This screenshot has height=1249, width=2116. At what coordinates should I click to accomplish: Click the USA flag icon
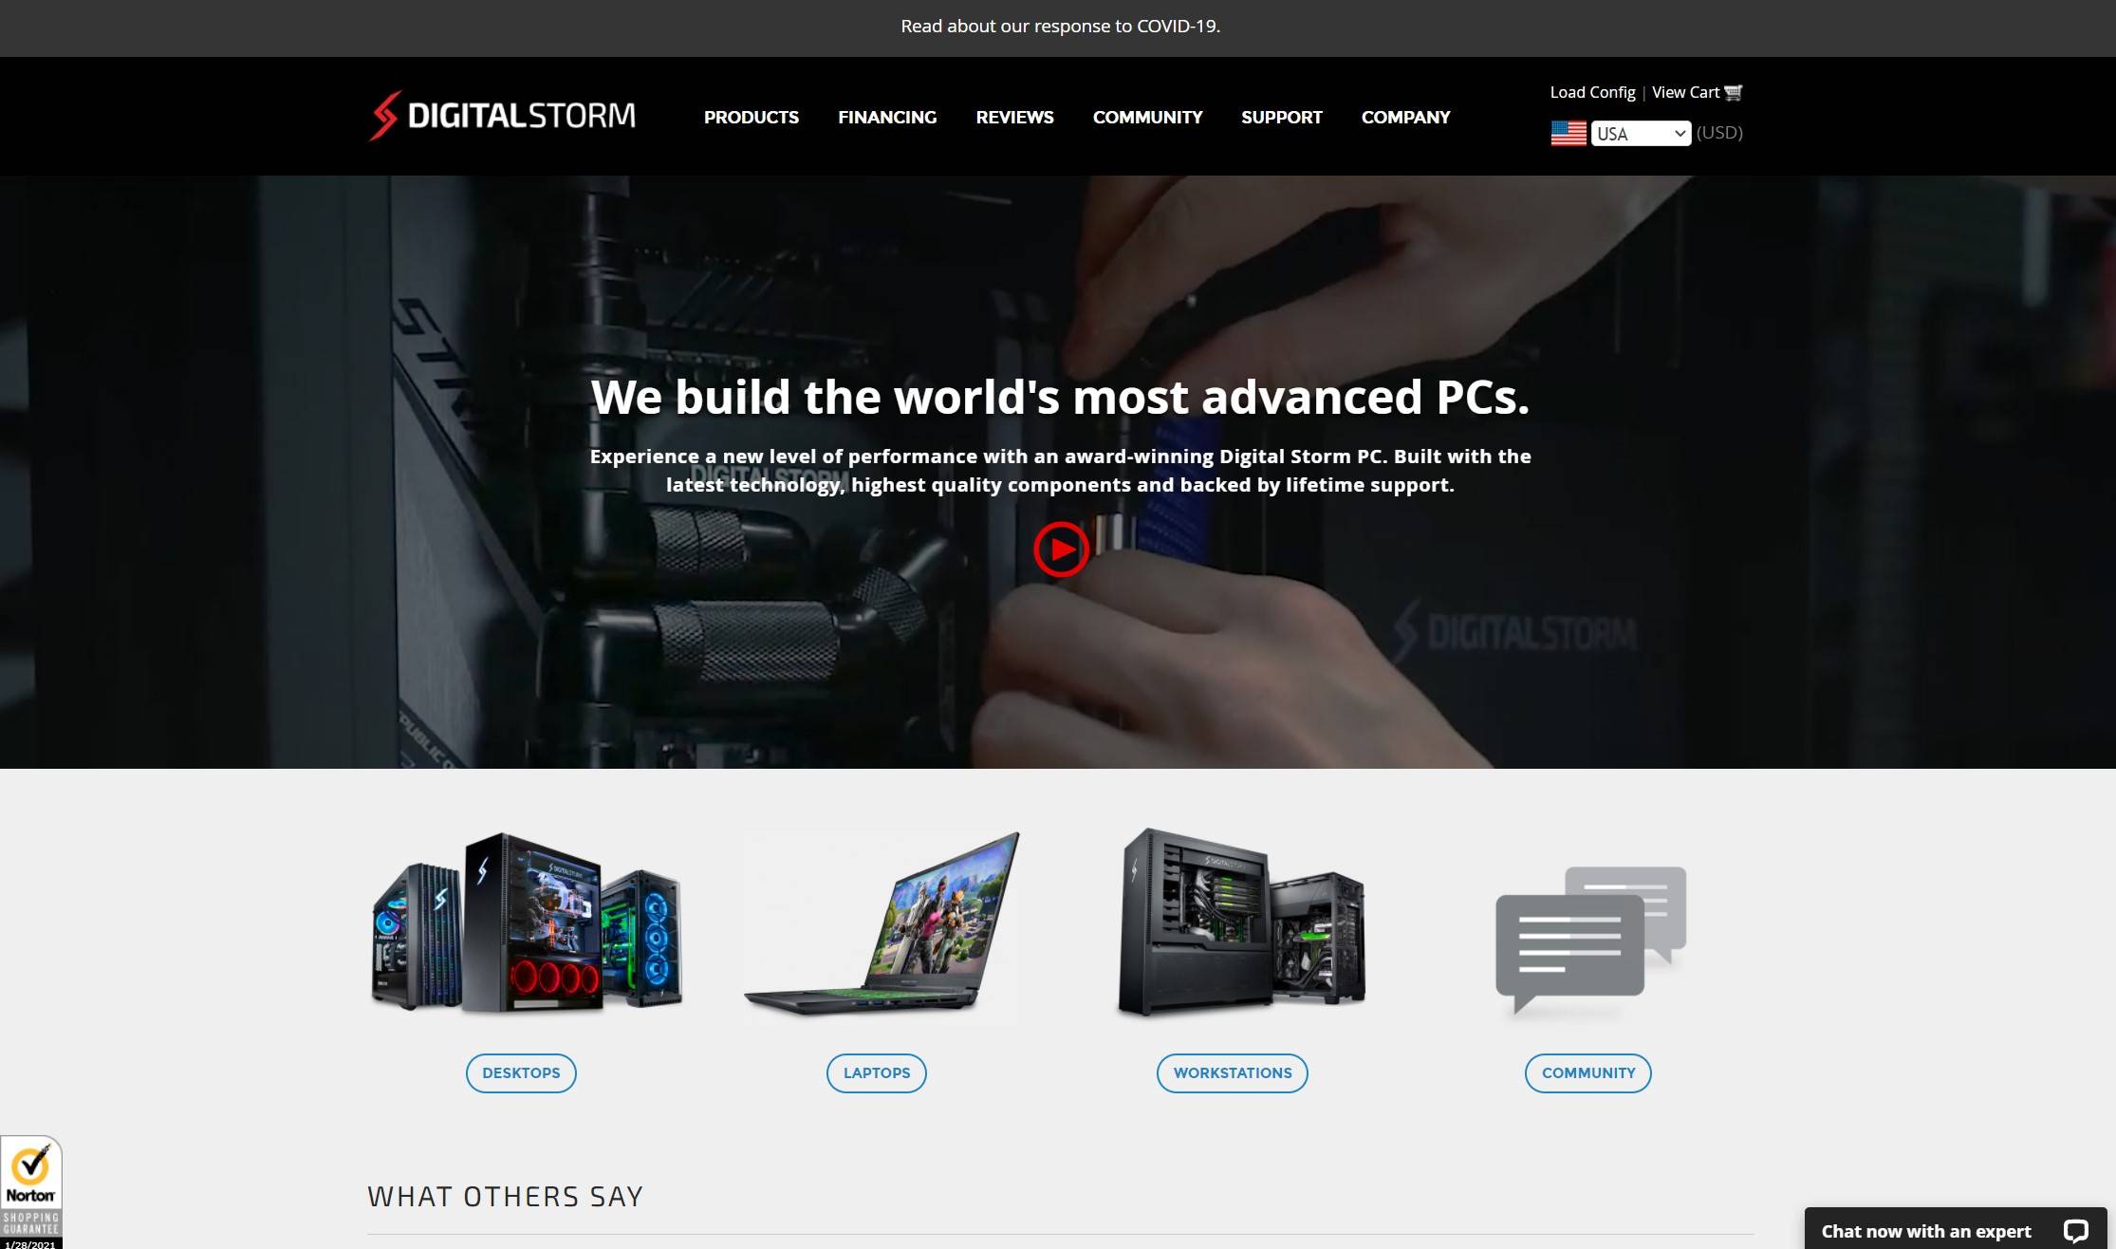coord(1568,134)
